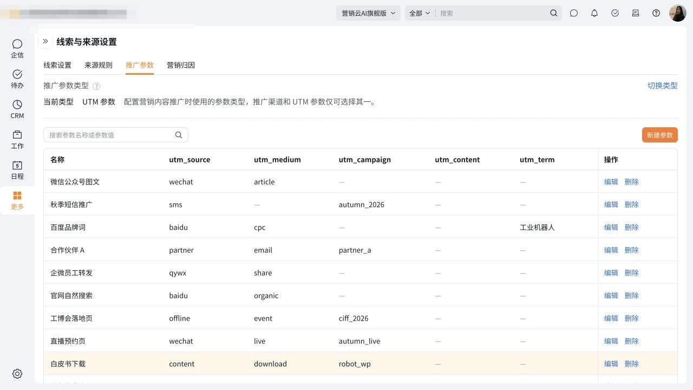Open the 日程 calendar sidebar icon
Image resolution: width=693 pixels, height=390 pixels.
pos(17,170)
